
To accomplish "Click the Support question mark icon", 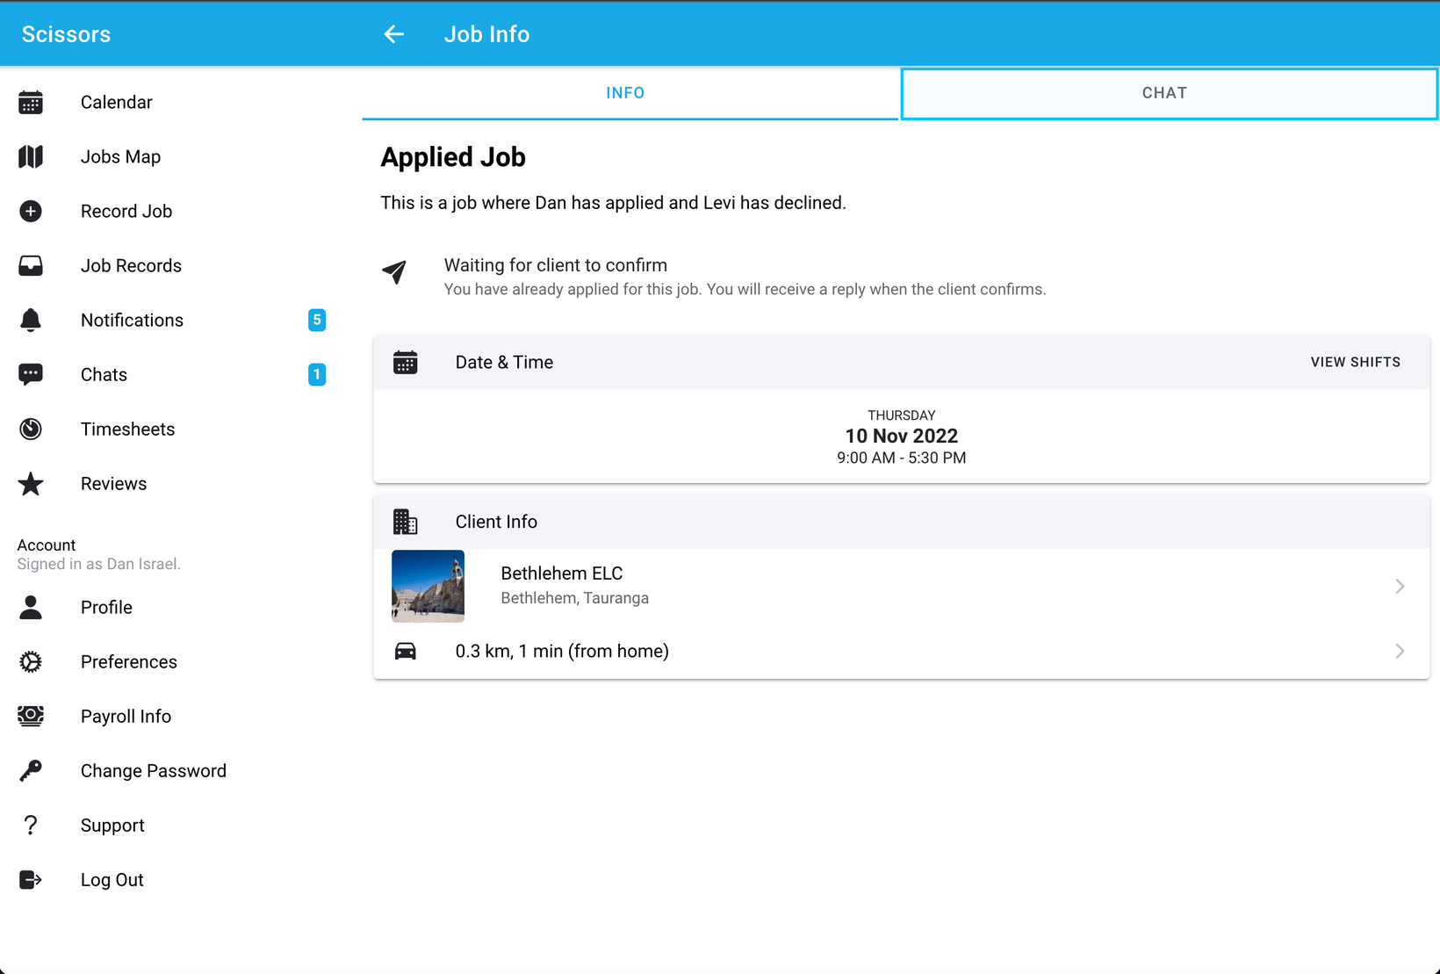I will pyautogui.click(x=31, y=826).
